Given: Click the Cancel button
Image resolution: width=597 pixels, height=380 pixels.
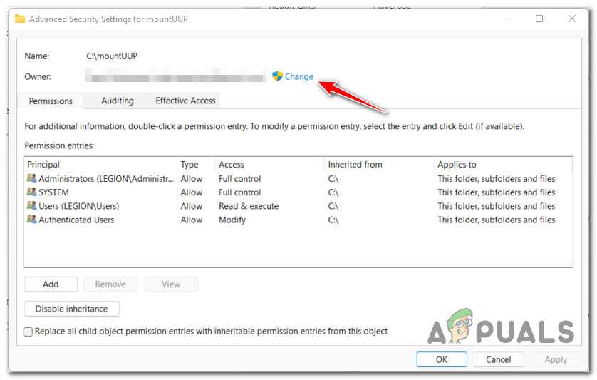Looking at the screenshot, I should 499,360.
